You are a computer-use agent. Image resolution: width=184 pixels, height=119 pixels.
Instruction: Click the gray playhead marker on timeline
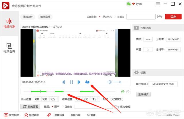(x=41, y=91)
